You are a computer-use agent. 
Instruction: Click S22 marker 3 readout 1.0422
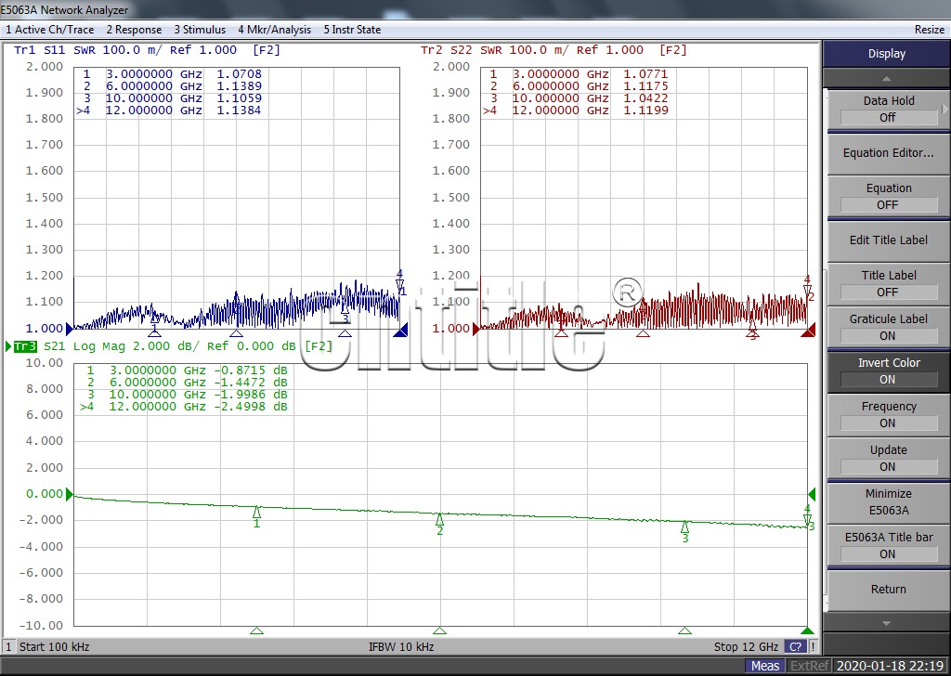(646, 98)
